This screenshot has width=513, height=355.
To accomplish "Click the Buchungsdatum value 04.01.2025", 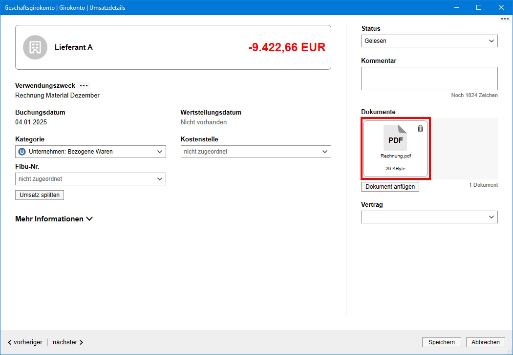I will 31,122.
